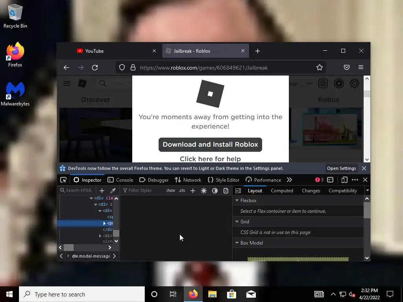Select the Layout sidebar tab

click(x=255, y=191)
